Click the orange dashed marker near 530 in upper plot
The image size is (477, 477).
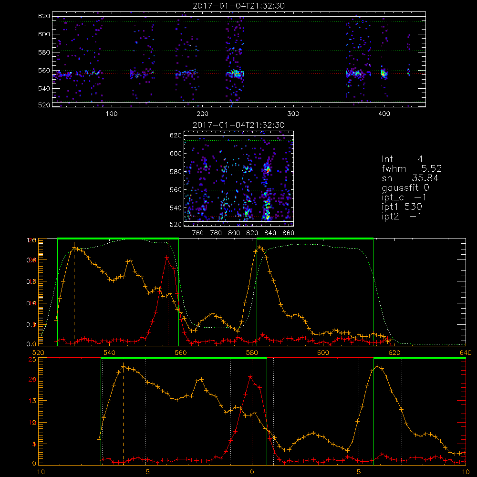(74, 293)
